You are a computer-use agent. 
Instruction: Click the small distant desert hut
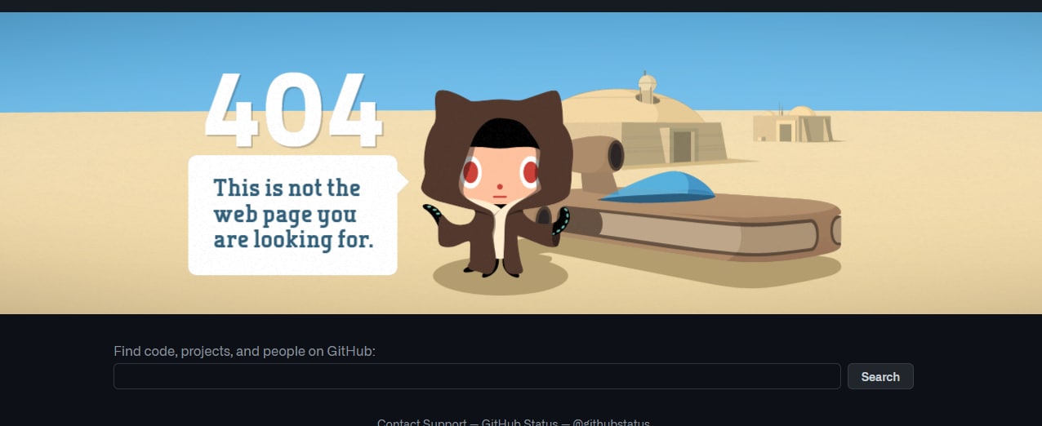792,124
